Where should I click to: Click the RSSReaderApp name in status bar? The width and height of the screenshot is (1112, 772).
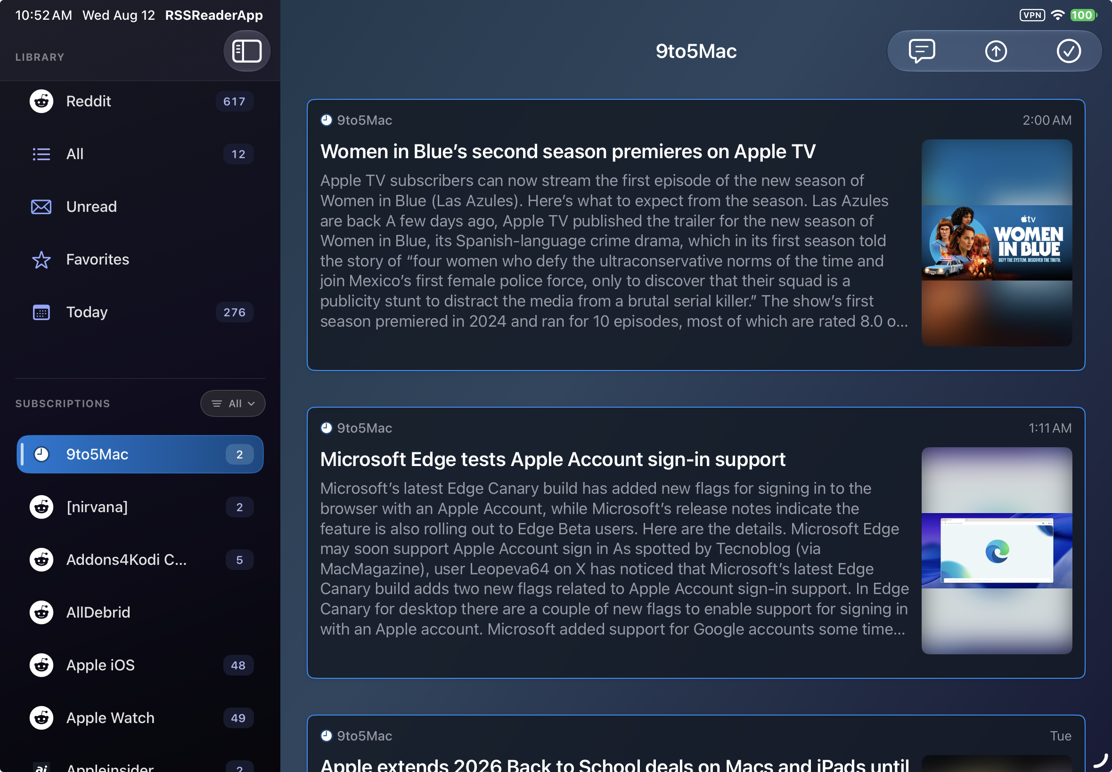click(214, 15)
